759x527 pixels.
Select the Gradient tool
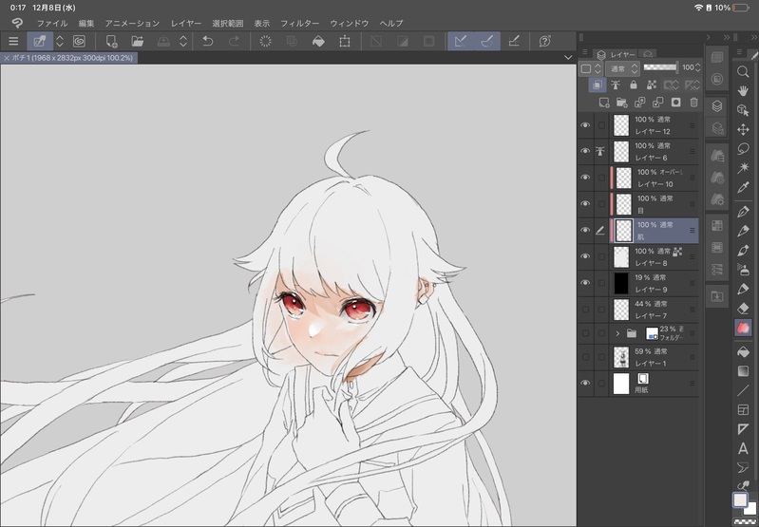pyautogui.click(x=743, y=371)
